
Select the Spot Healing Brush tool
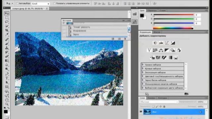tap(7, 39)
